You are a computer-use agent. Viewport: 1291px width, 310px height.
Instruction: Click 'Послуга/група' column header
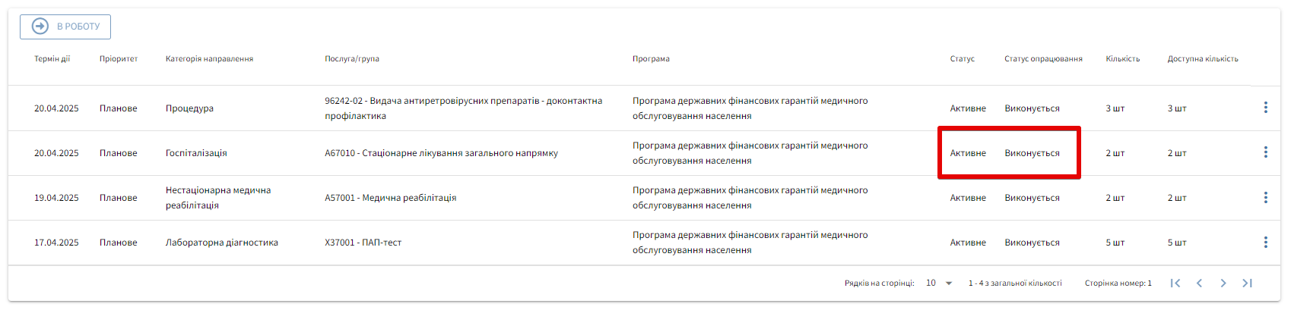click(x=351, y=58)
